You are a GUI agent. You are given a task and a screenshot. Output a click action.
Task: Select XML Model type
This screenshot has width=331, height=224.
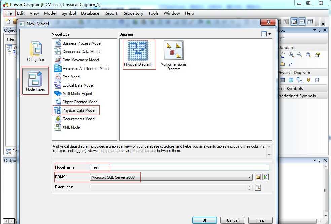(x=68, y=127)
